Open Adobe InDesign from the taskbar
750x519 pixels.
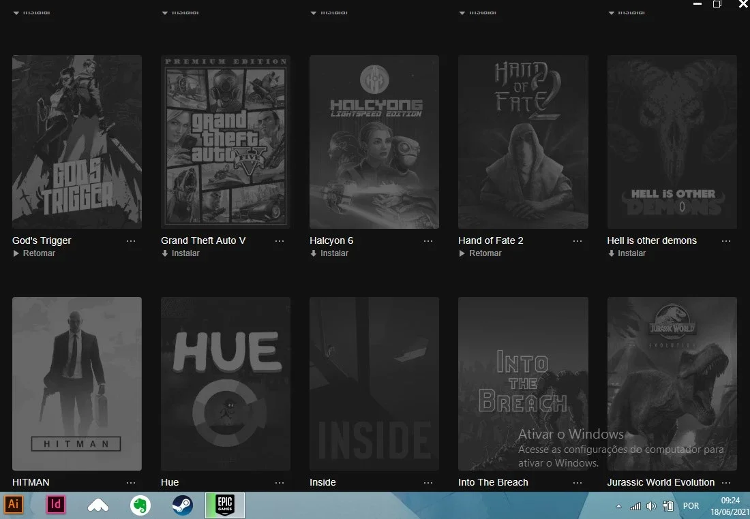pos(56,505)
